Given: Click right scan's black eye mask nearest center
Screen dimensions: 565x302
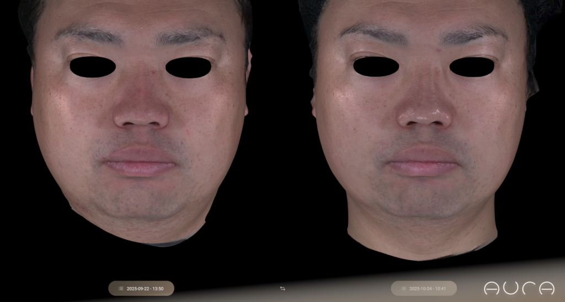Looking at the screenshot, I should coord(376,67).
